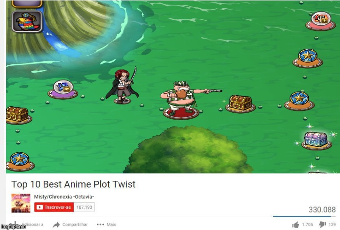
Task: Click the subscriber count 107.193 box
Action: point(84,207)
